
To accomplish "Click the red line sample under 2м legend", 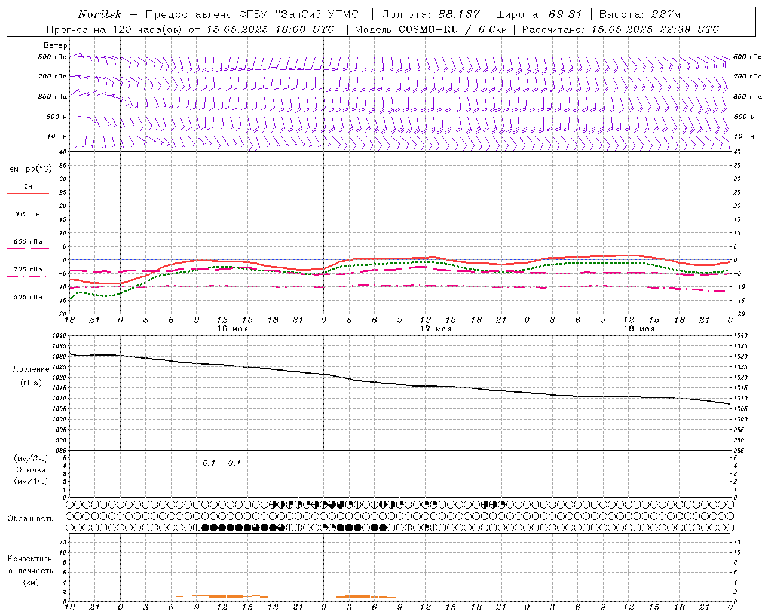I will click(27, 193).
